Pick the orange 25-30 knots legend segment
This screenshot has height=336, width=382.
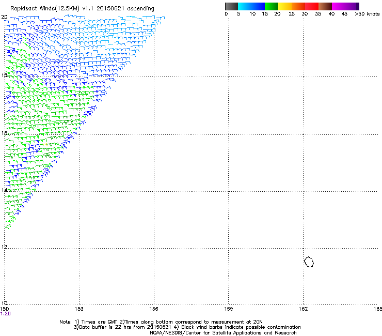(298, 6)
